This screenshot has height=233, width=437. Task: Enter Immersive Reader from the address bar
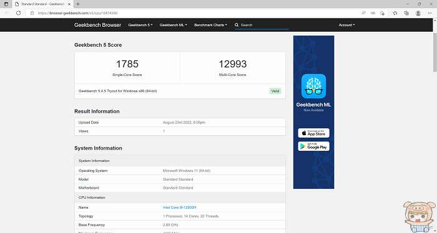[x=373, y=13]
